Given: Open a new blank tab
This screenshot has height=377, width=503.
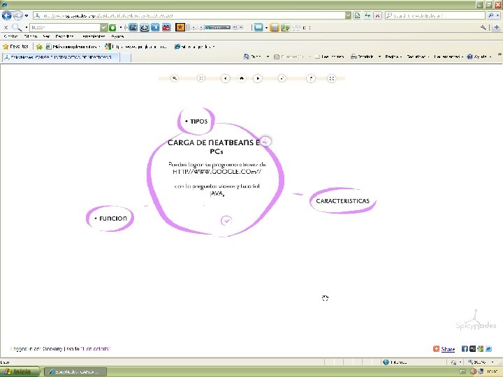Looking at the screenshot, I should coord(126,57).
